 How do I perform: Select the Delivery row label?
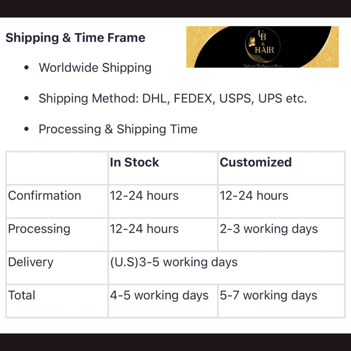click(x=31, y=262)
